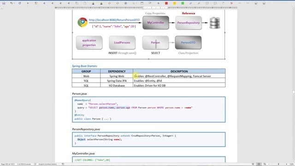295x166 pixels.
Task: Select the Chrome browser logo image
Action: click(83, 22)
